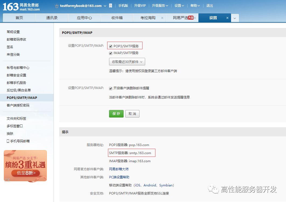This screenshot has height=202, width=286.
Task: Click the text pop.163.com server address
Action: point(139,145)
